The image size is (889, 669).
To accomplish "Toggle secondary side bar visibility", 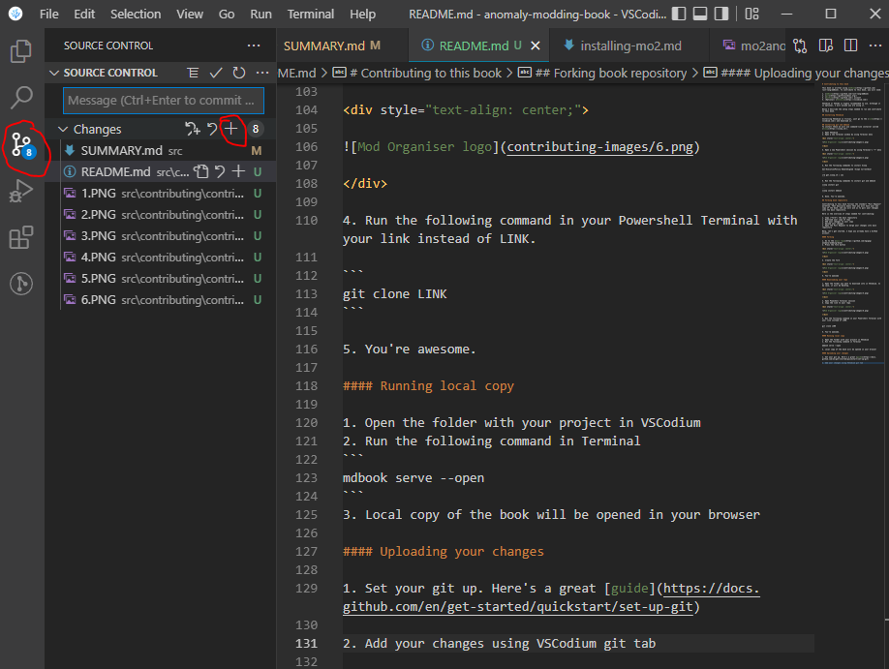I will [x=721, y=14].
